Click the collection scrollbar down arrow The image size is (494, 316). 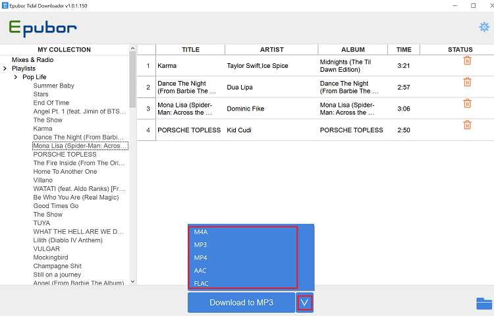132,281
